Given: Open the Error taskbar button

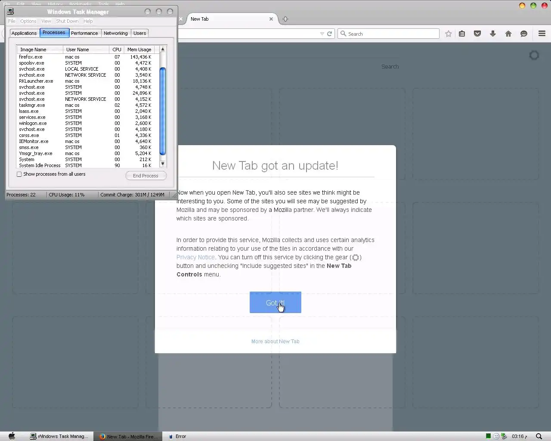Looking at the screenshot, I should 177,436.
